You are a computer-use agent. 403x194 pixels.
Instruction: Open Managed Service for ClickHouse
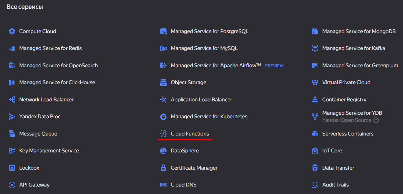point(57,82)
